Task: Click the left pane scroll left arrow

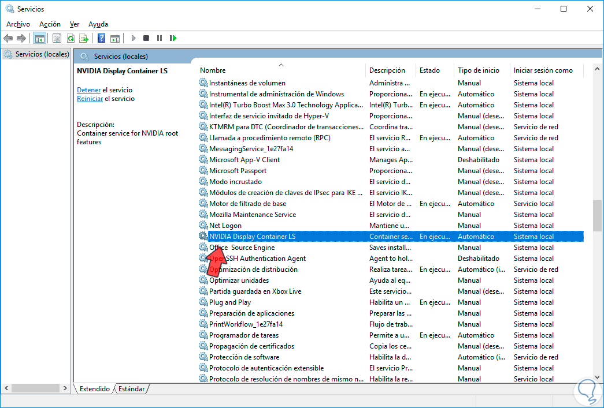Action: pos(6,388)
